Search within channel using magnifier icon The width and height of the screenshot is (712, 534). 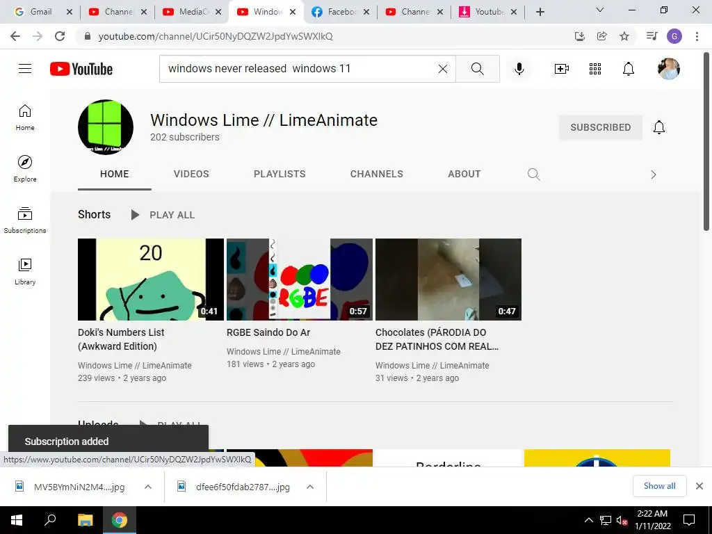point(533,175)
